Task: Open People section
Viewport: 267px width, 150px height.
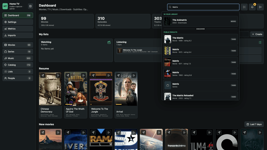Action: pyautogui.click(x=18, y=78)
